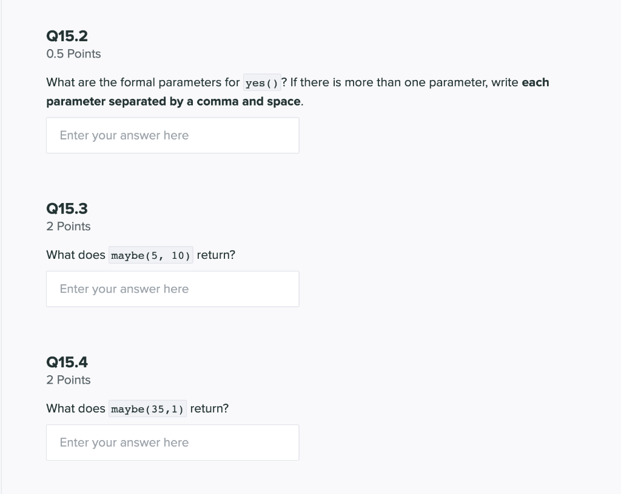
Task: Click the Q15.2 answer input field
Action: click(172, 135)
